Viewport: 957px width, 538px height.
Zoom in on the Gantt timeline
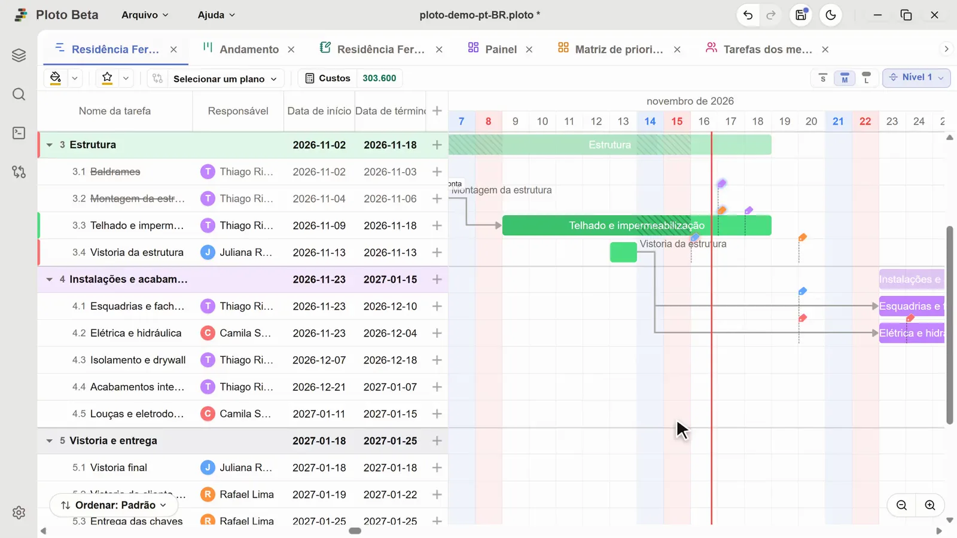click(x=930, y=505)
